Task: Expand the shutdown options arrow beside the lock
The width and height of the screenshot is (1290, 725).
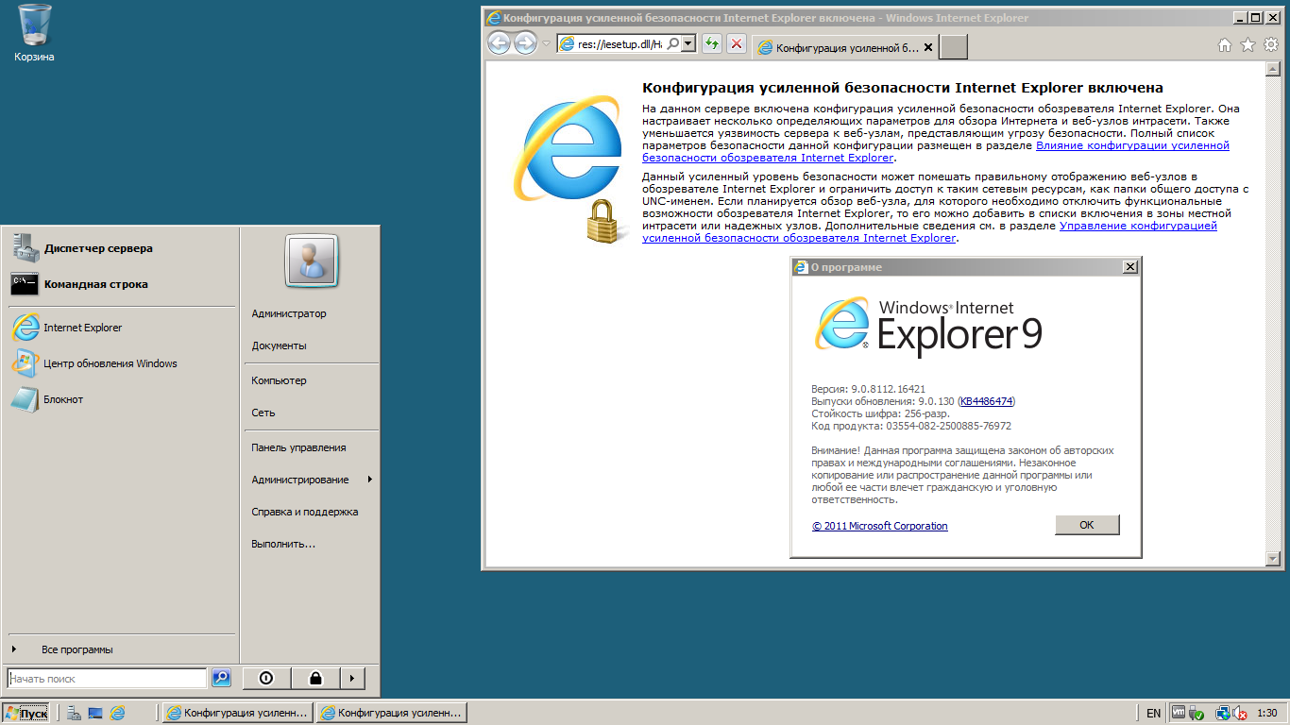Action: tap(352, 678)
